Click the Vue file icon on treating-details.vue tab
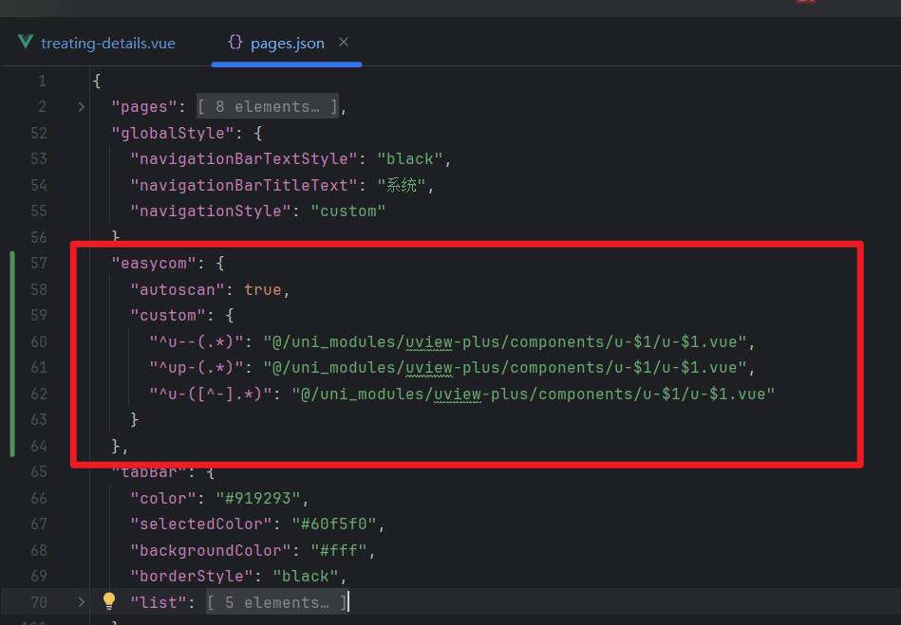The image size is (901, 625). tap(26, 42)
